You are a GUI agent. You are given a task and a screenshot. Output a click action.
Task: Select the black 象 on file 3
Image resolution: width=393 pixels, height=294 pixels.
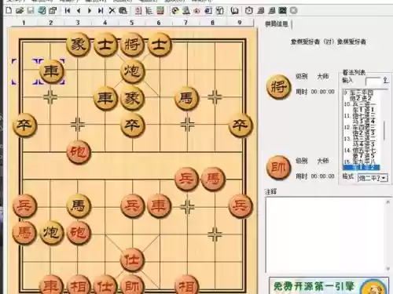78,44
